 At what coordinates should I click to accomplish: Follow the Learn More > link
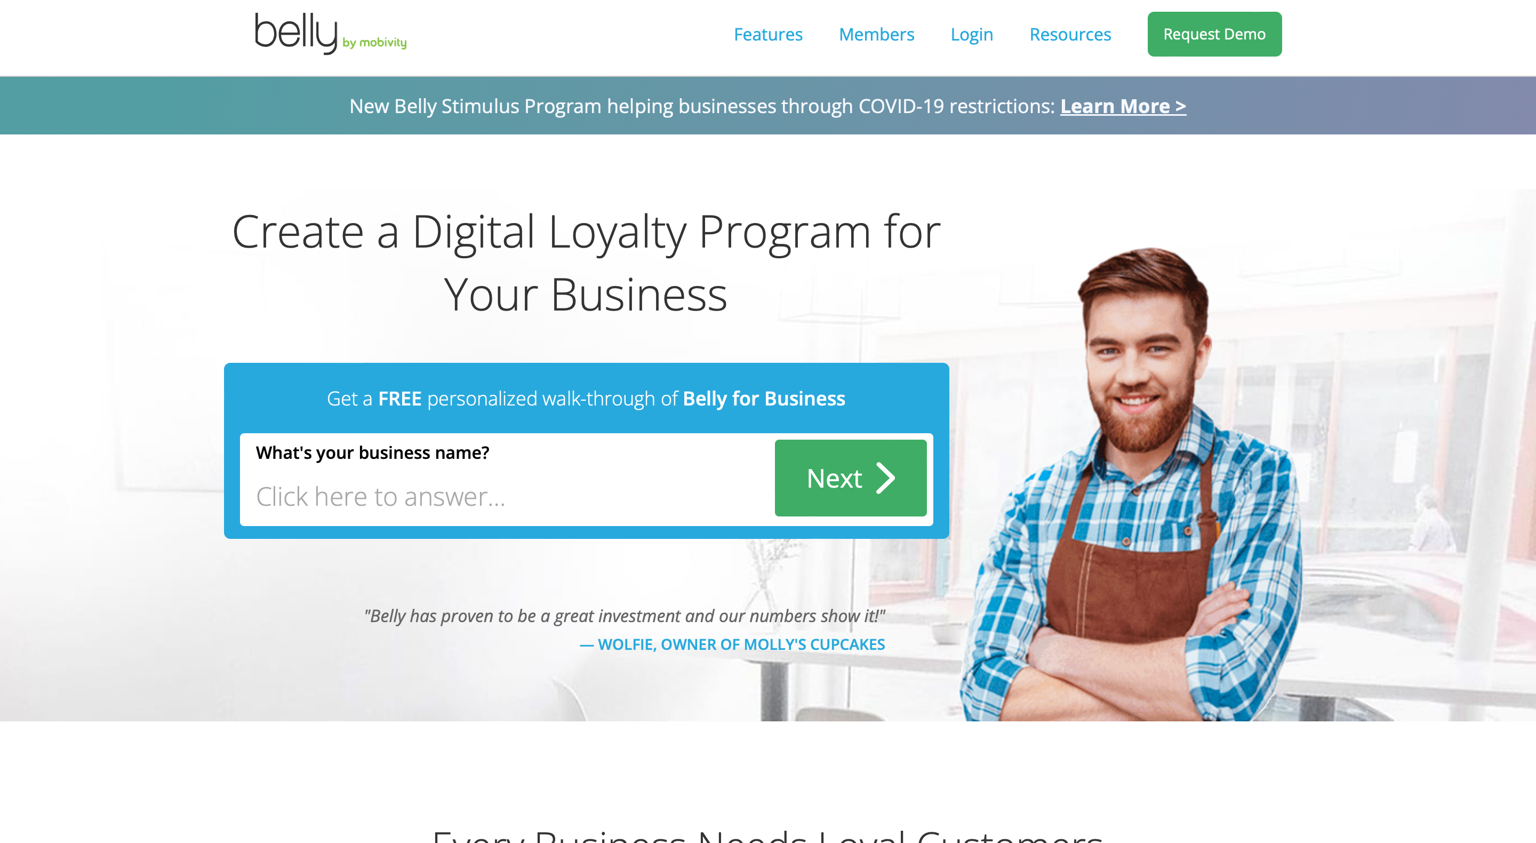(x=1123, y=106)
